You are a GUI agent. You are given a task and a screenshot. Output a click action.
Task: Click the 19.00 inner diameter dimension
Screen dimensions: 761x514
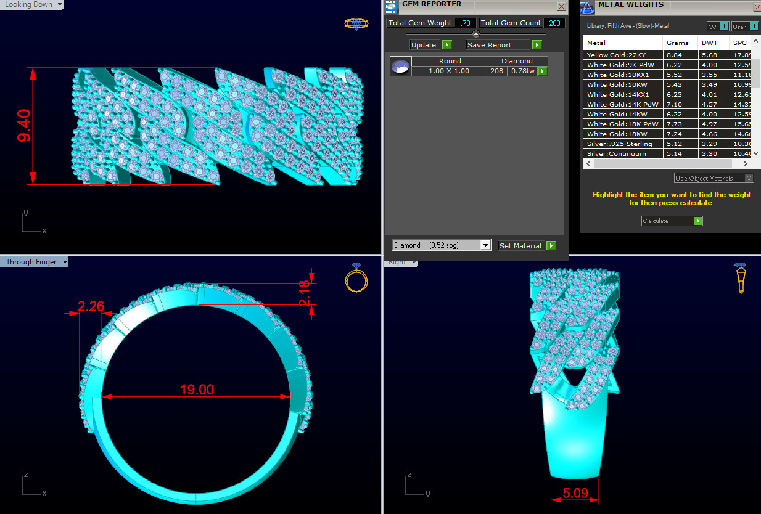(197, 390)
